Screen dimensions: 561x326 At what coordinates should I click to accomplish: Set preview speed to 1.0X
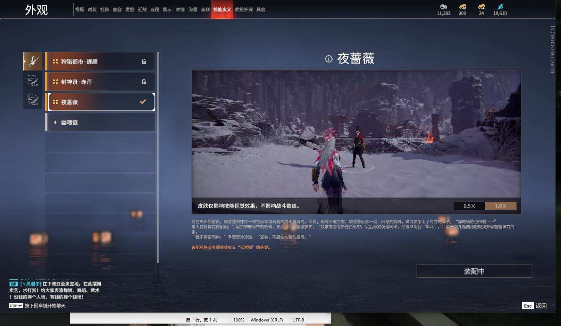pyautogui.click(x=501, y=206)
